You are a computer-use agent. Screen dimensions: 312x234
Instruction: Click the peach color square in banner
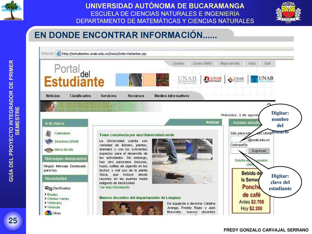149,80
